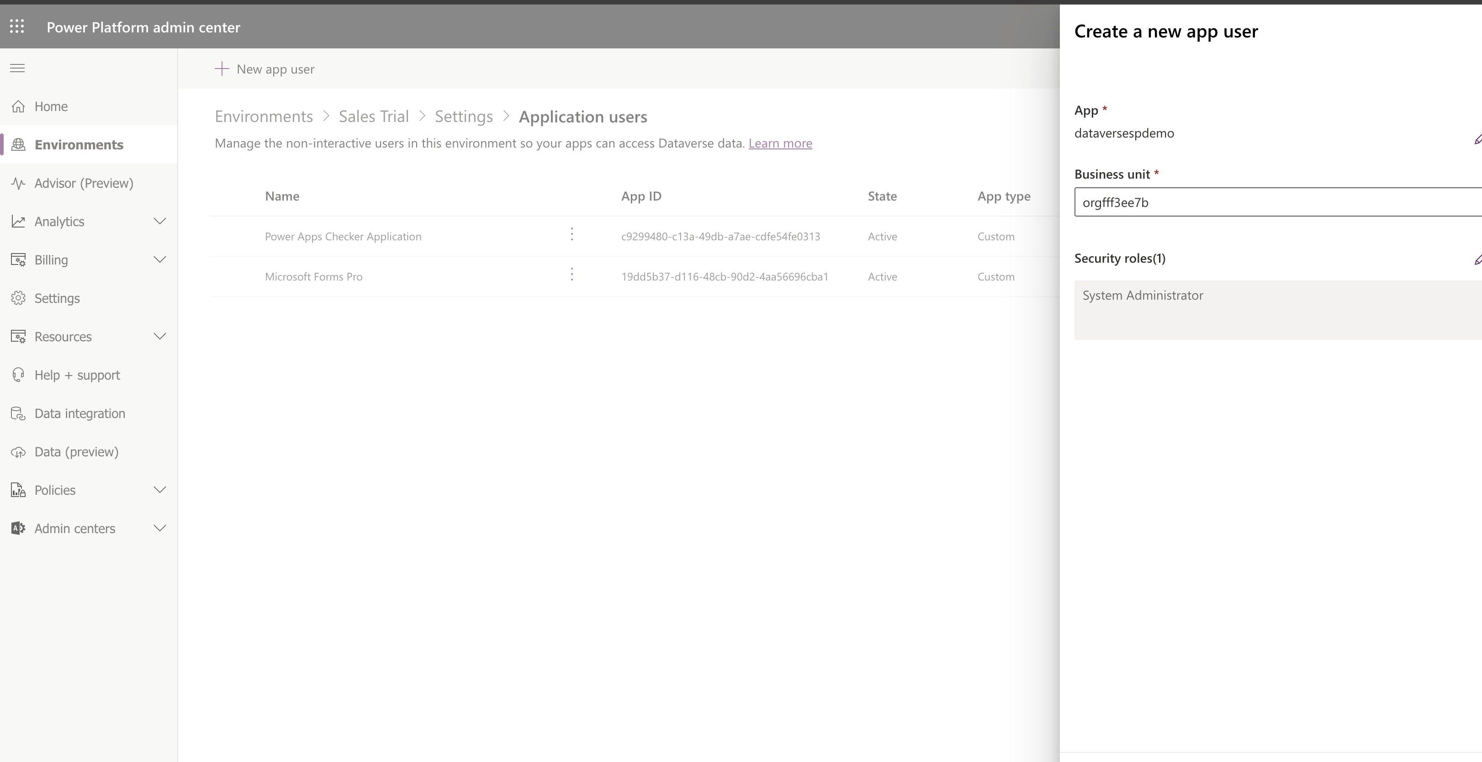Screen dimensions: 1482x762
Task: Select Microsoft Forms Pro row name
Action: tap(313, 277)
